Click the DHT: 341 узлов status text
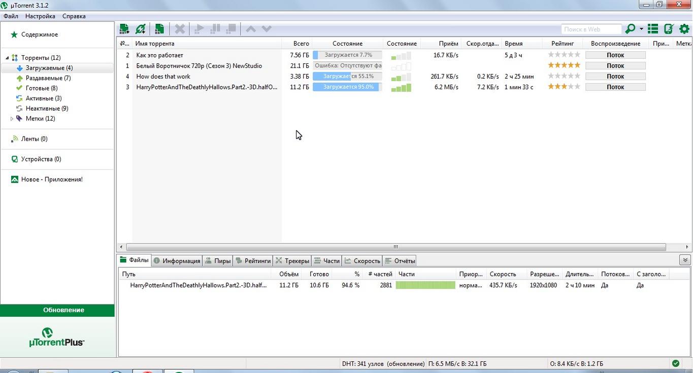The image size is (693, 373). pyautogui.click(x=383, y=363)
